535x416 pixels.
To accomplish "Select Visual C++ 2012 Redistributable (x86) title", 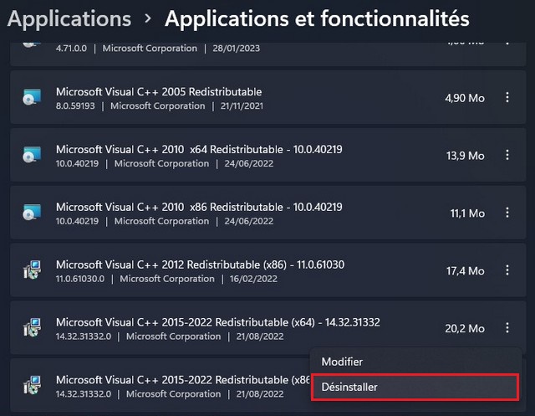I will [x=201, y=264].
